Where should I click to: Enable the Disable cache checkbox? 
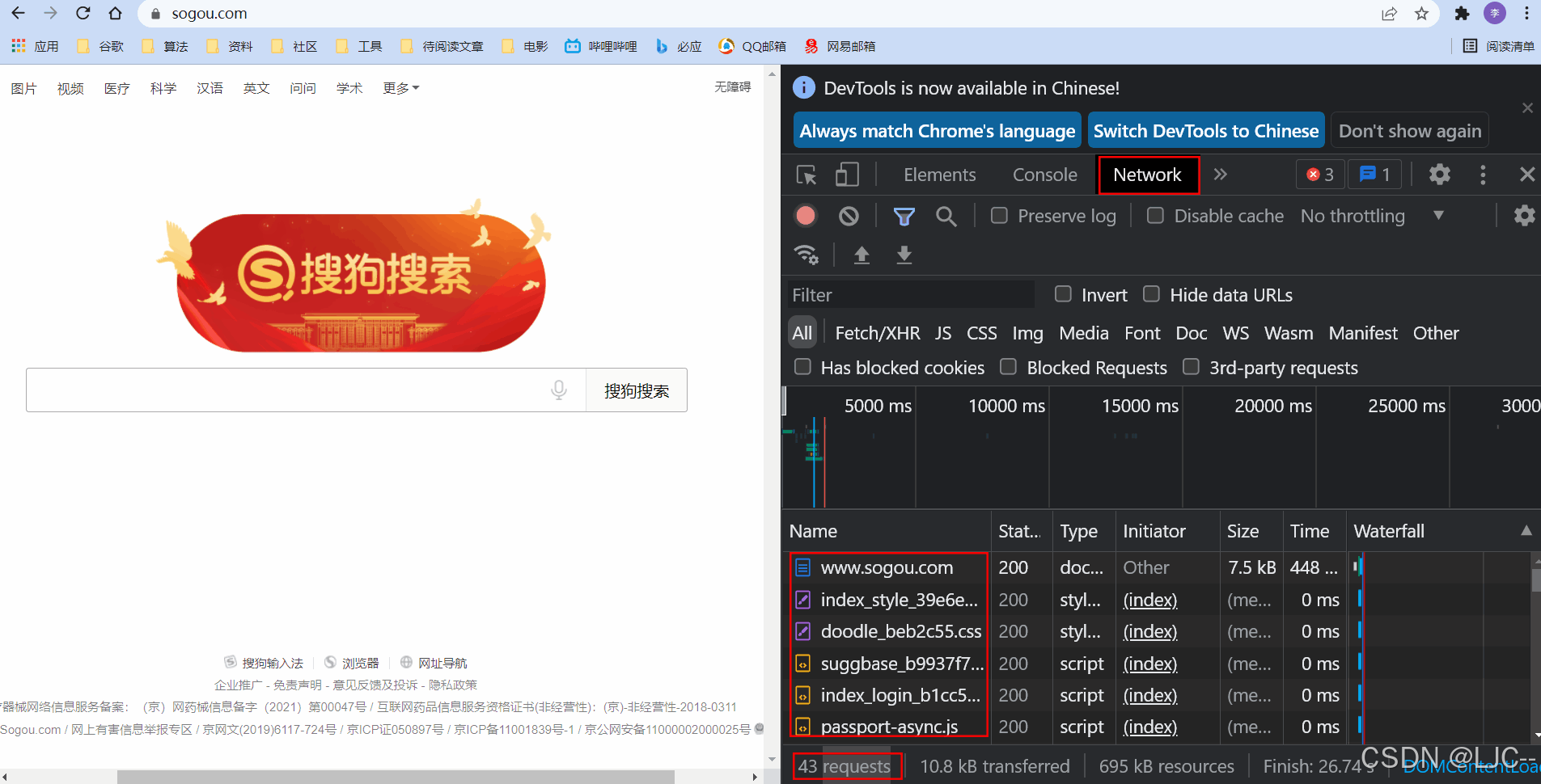coord(1155,215)
